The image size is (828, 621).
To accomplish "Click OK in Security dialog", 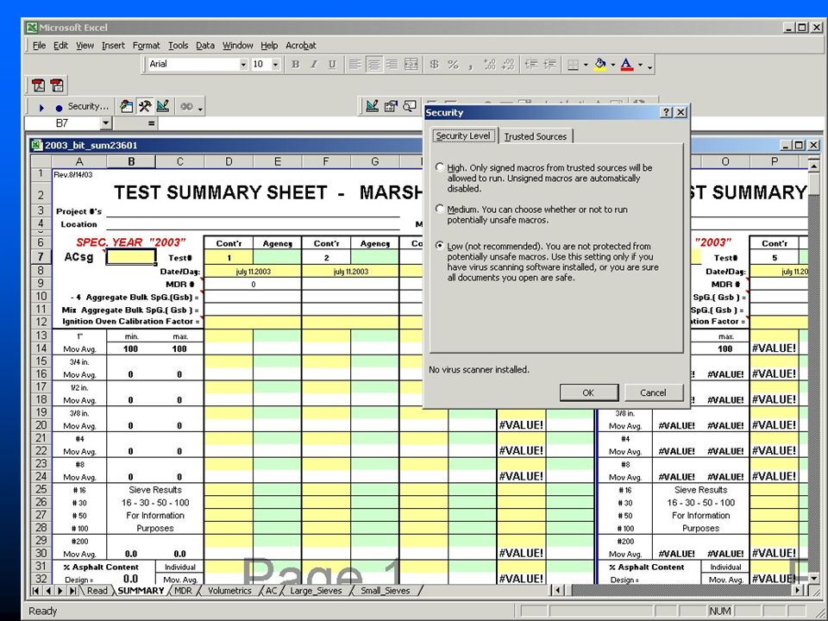I will point(589,393).
